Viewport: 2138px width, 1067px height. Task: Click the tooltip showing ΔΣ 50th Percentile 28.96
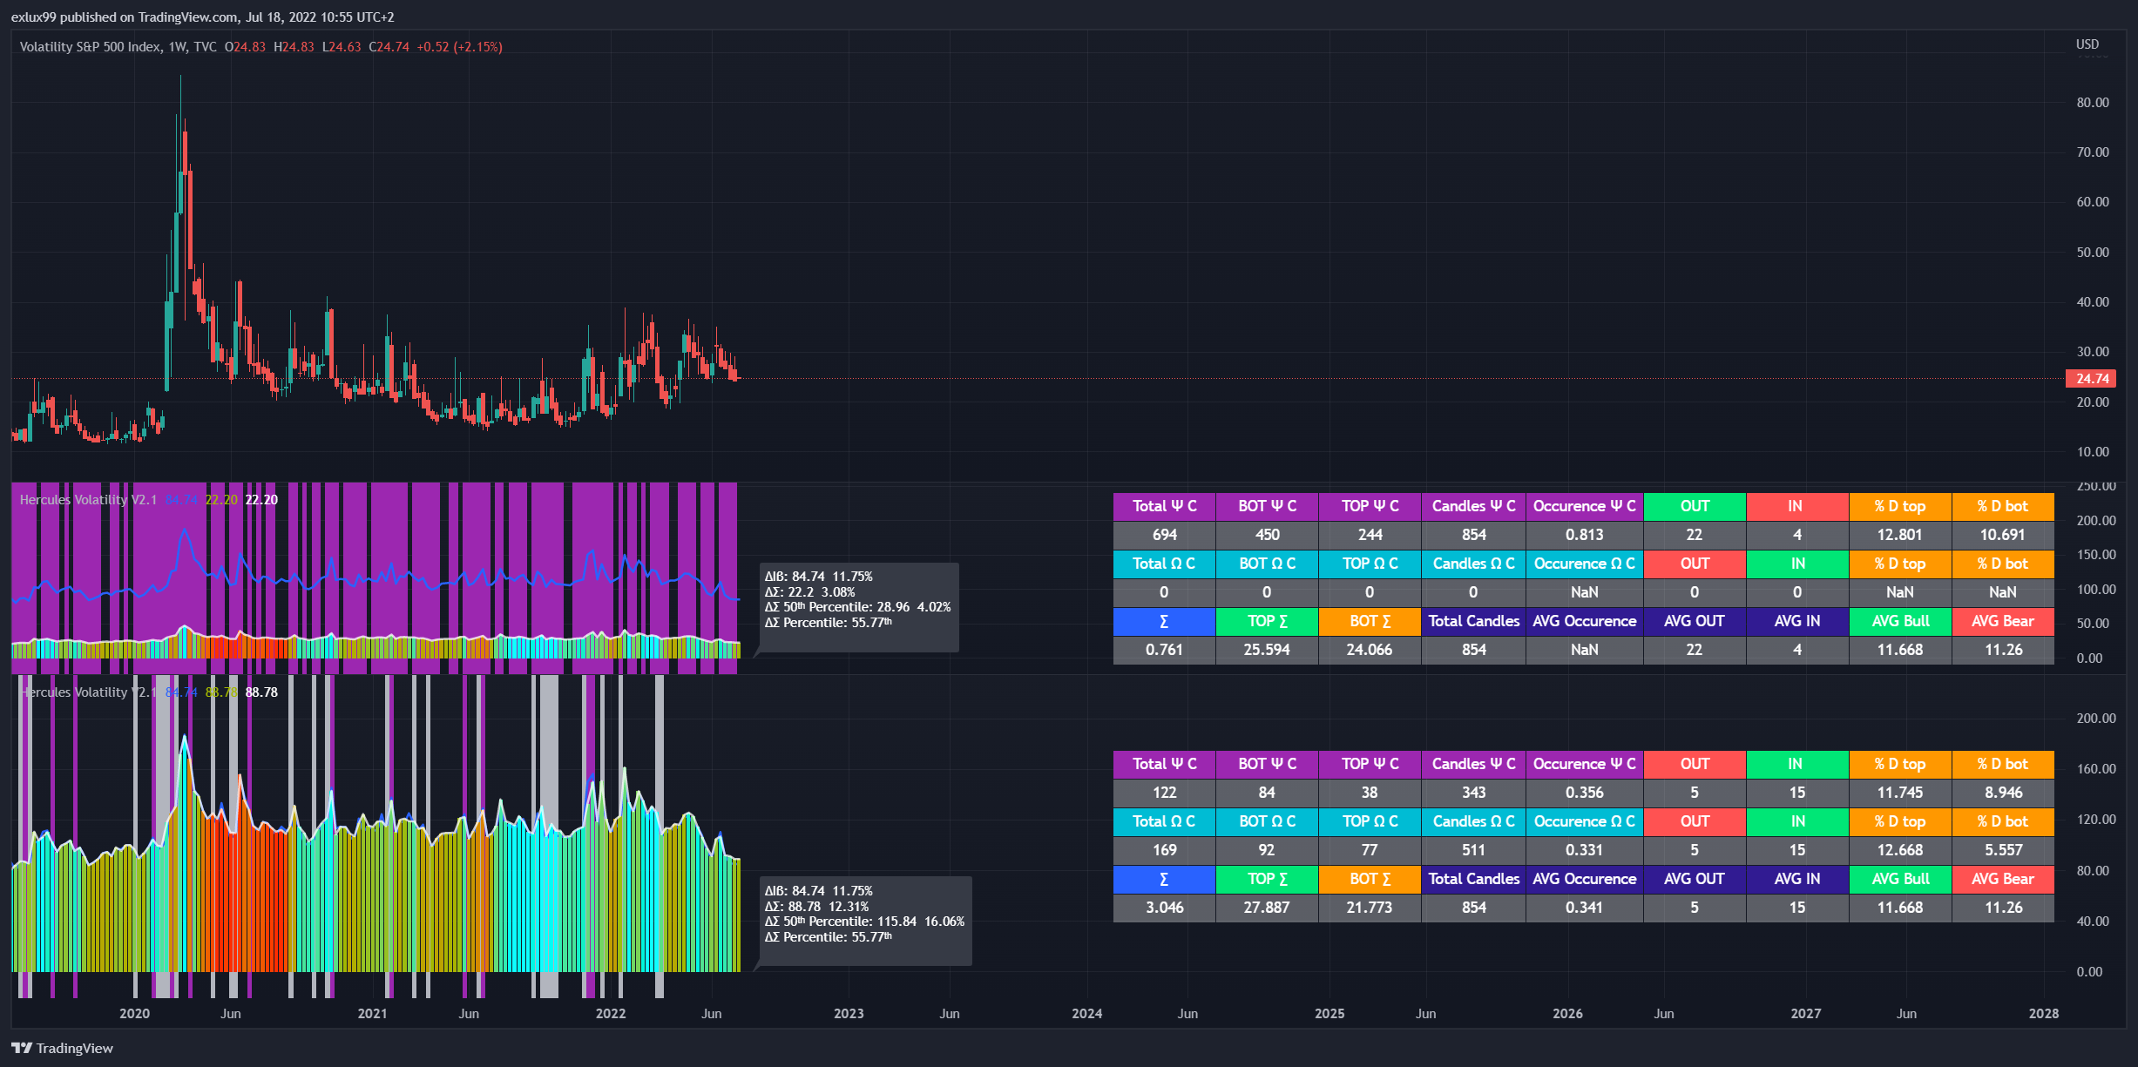[x=857, y=607]
